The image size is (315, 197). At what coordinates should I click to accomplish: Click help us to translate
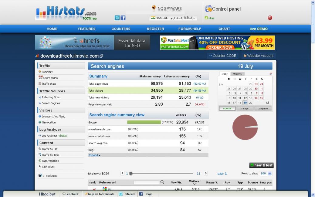(100, 194)
